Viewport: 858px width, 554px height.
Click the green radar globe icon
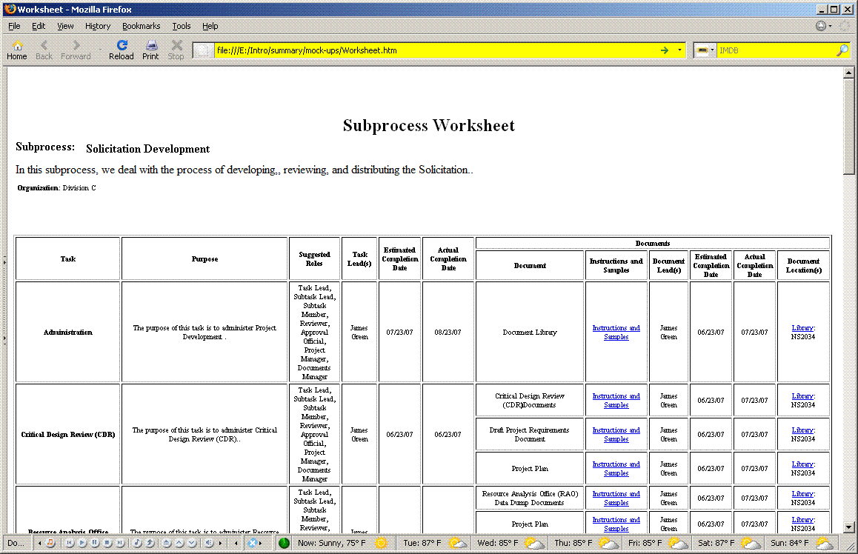(x=284, y=543)
